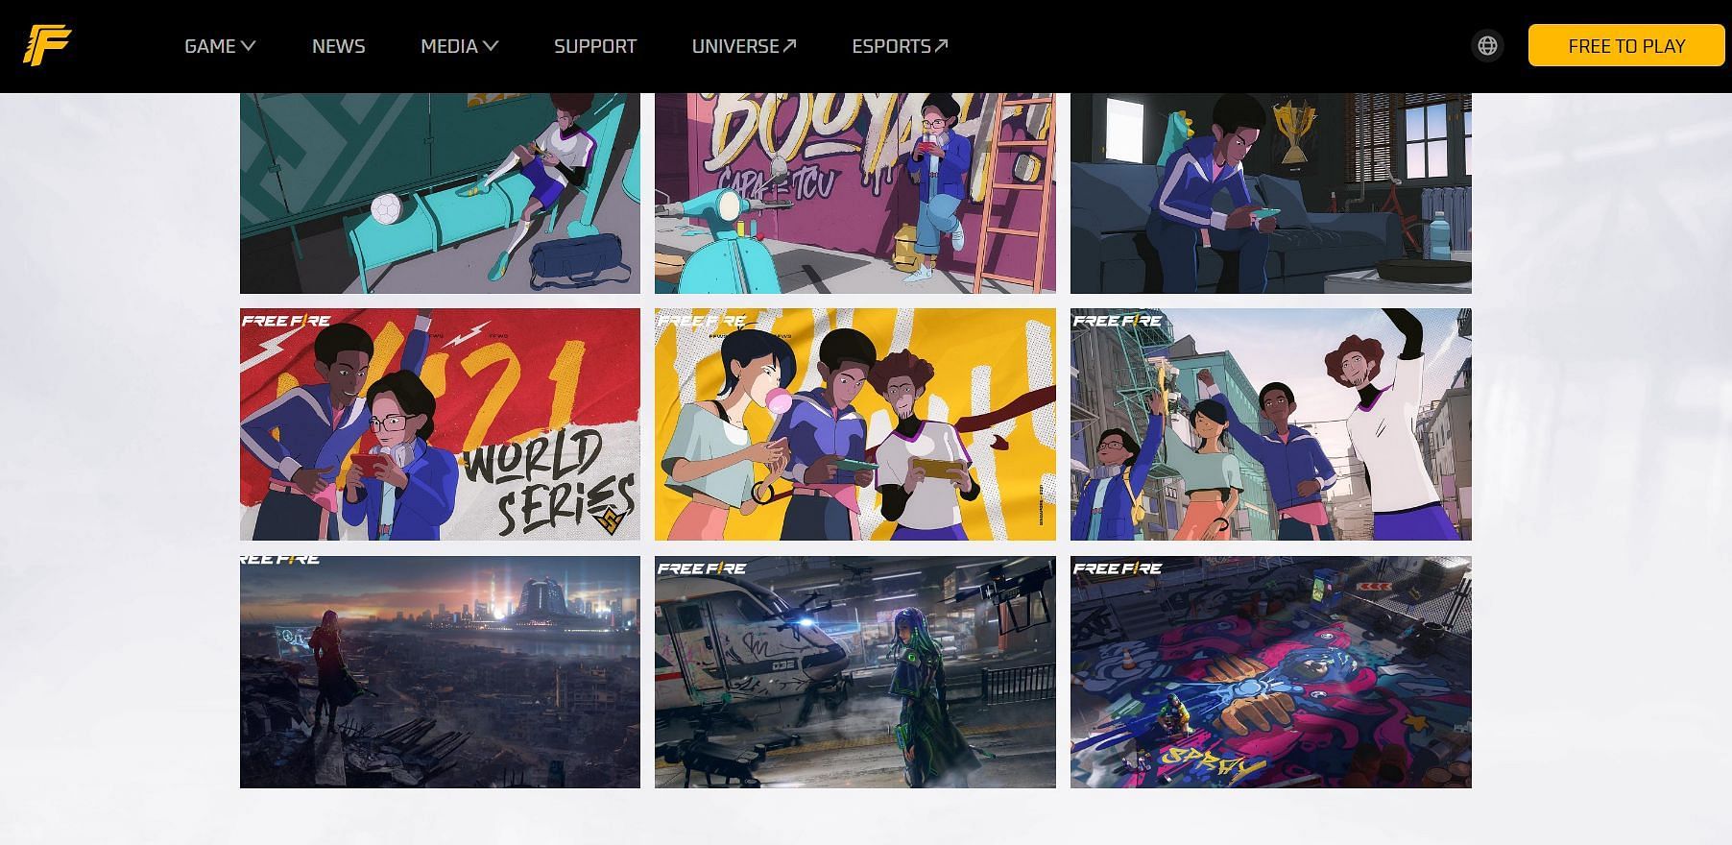
Task: Open the soccer player bench wallpaper
Action: click(x=440, y=193)
